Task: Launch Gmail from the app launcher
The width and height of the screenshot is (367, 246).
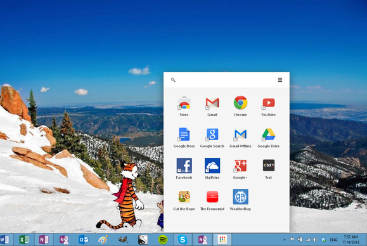Action: [x=212, y=106]
